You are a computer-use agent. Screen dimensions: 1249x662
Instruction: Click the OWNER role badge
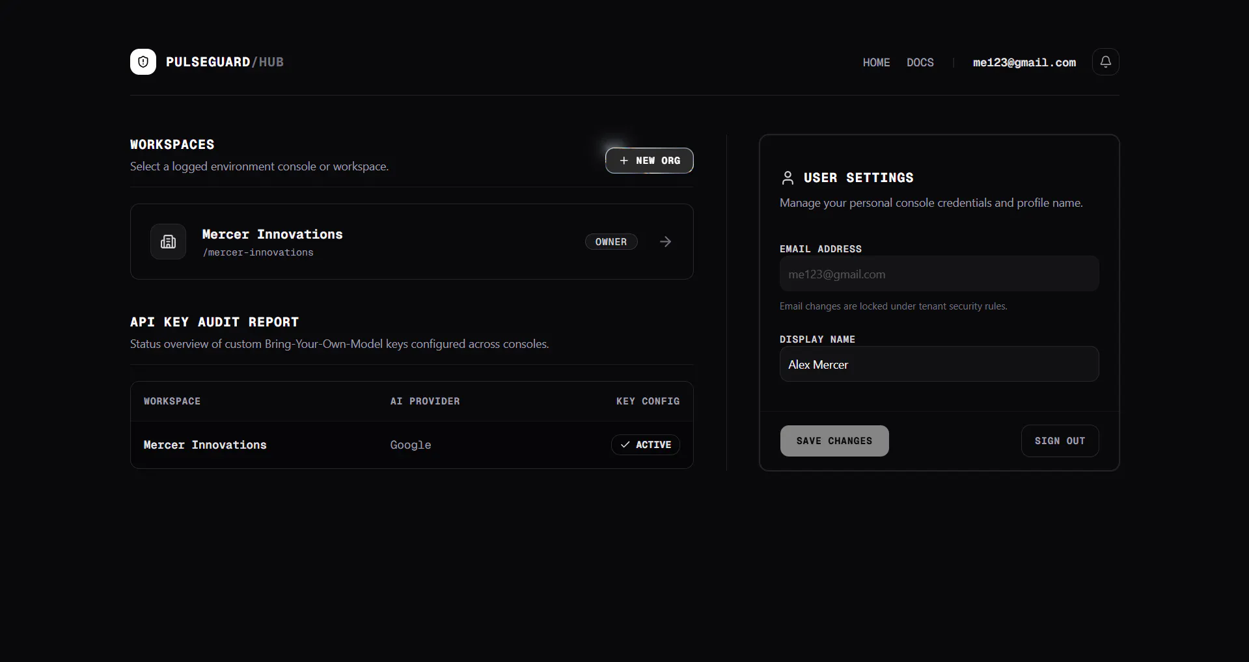click(611, 242)
